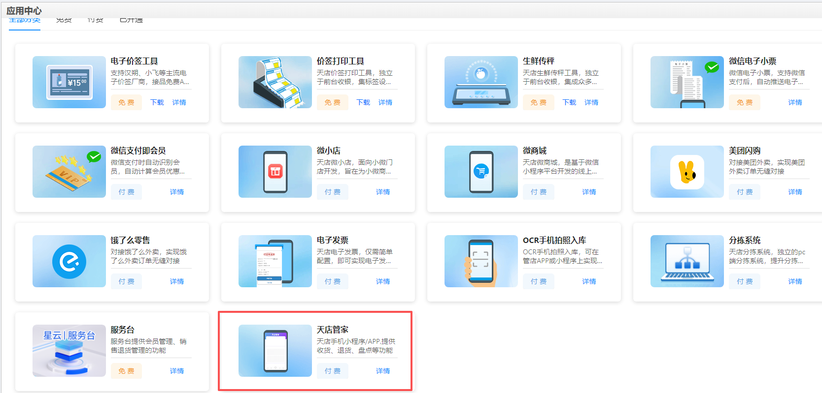The width and height of the screenshot is (822, 393).
Task: View 详情 of 饿了么零售
Action: [177, 281]
